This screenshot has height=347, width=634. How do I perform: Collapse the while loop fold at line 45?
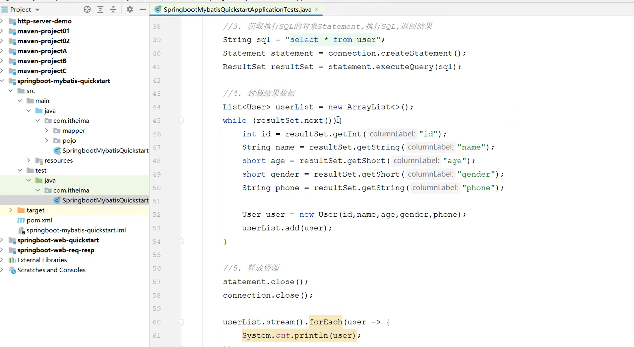[x=181, y=120]
